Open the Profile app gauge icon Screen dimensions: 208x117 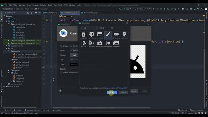(172, 9)
